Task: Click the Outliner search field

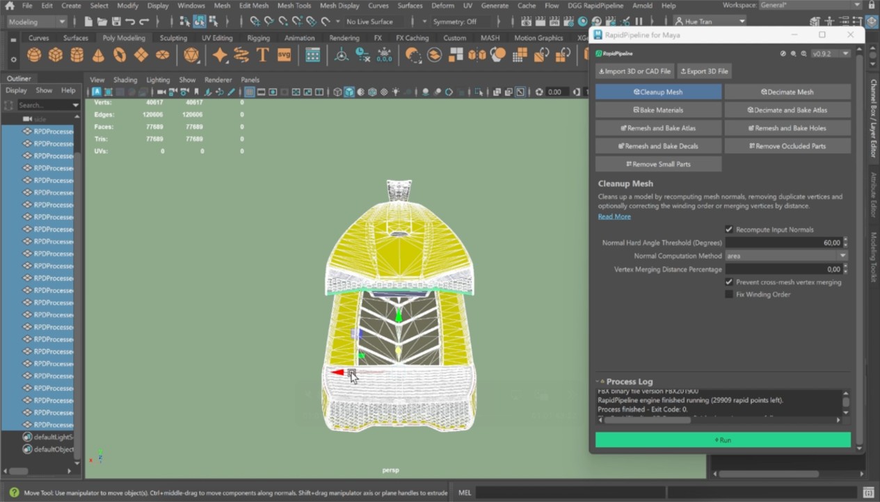Action: tap(43, 105)
